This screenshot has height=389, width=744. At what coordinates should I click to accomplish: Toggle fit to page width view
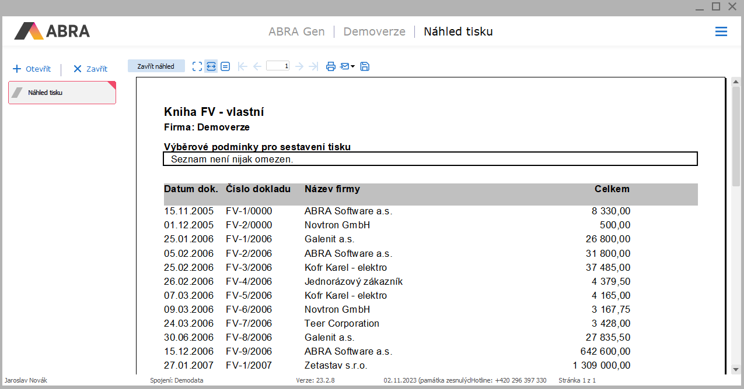(211, 66)
